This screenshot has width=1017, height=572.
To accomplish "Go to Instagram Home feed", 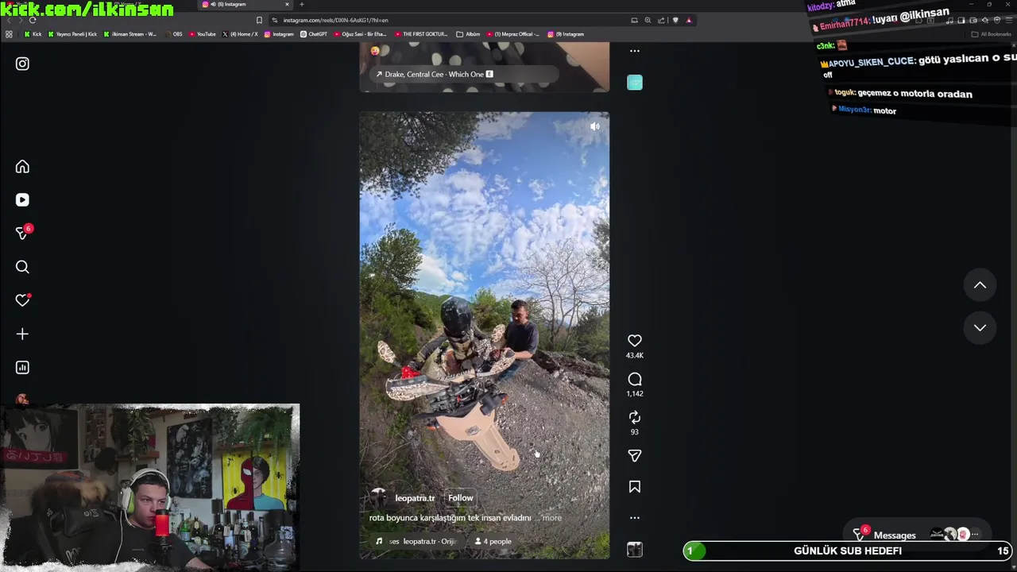I will coord(22,167).
